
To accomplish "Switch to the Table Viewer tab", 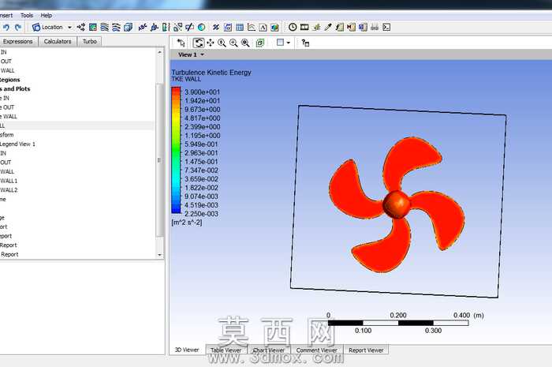I will (x=226, y=350).
